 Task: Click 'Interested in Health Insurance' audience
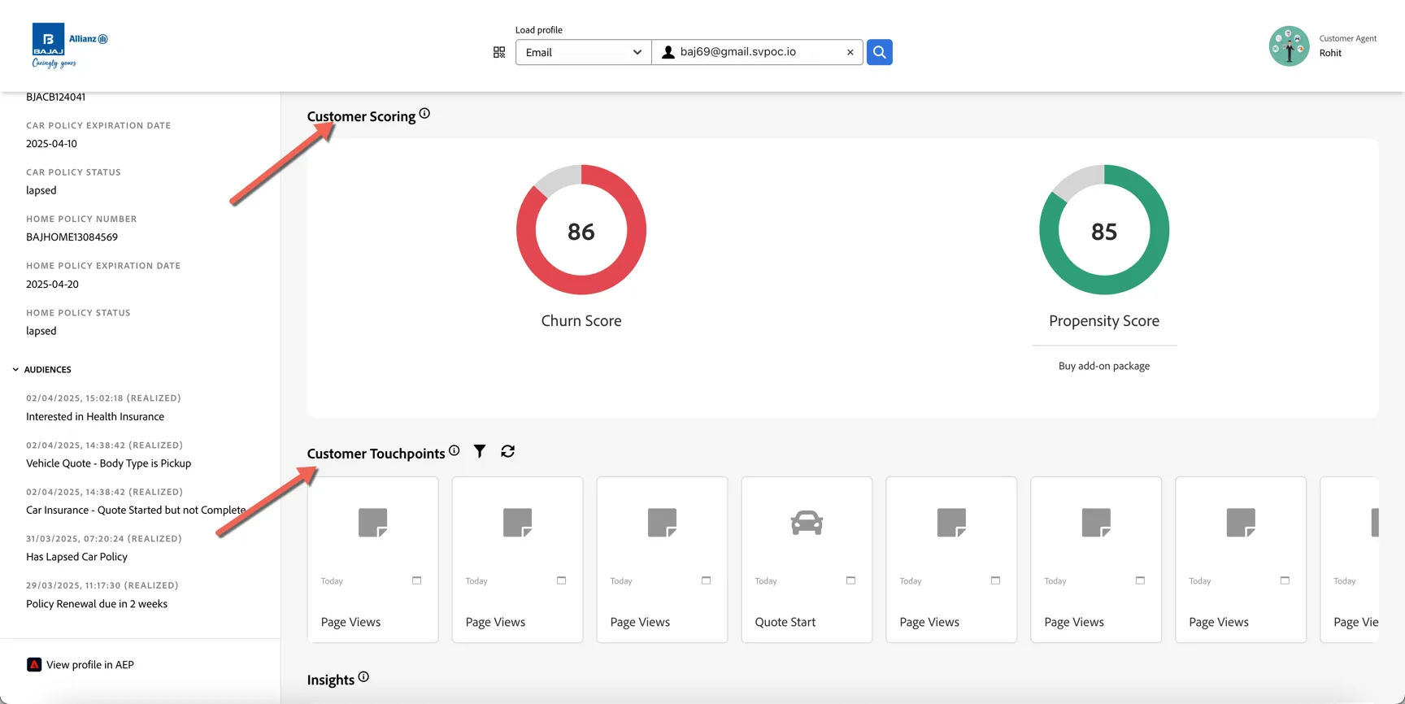pyautogui.click(x=95, y=417)
